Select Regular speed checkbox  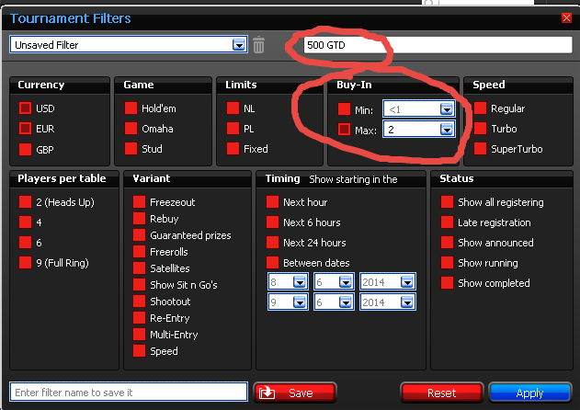click(x=480, y=108)
